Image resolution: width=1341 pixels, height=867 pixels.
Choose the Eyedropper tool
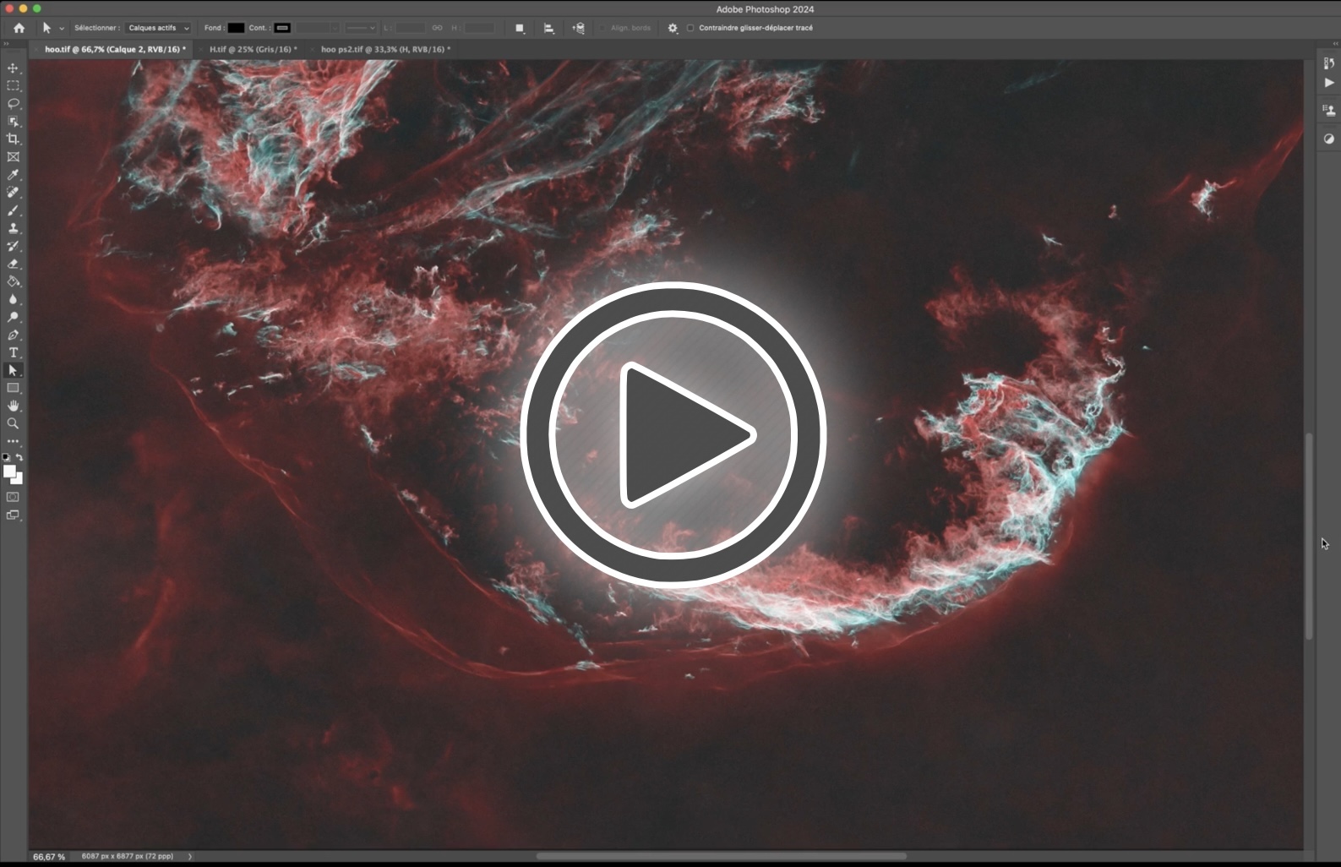(13, 175)
